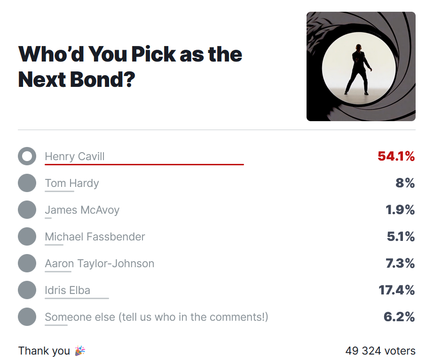Open the James Bond gun barrel image
Image resolution: width=433 pixels, height=363 pixels.
(x=361, y=66)
